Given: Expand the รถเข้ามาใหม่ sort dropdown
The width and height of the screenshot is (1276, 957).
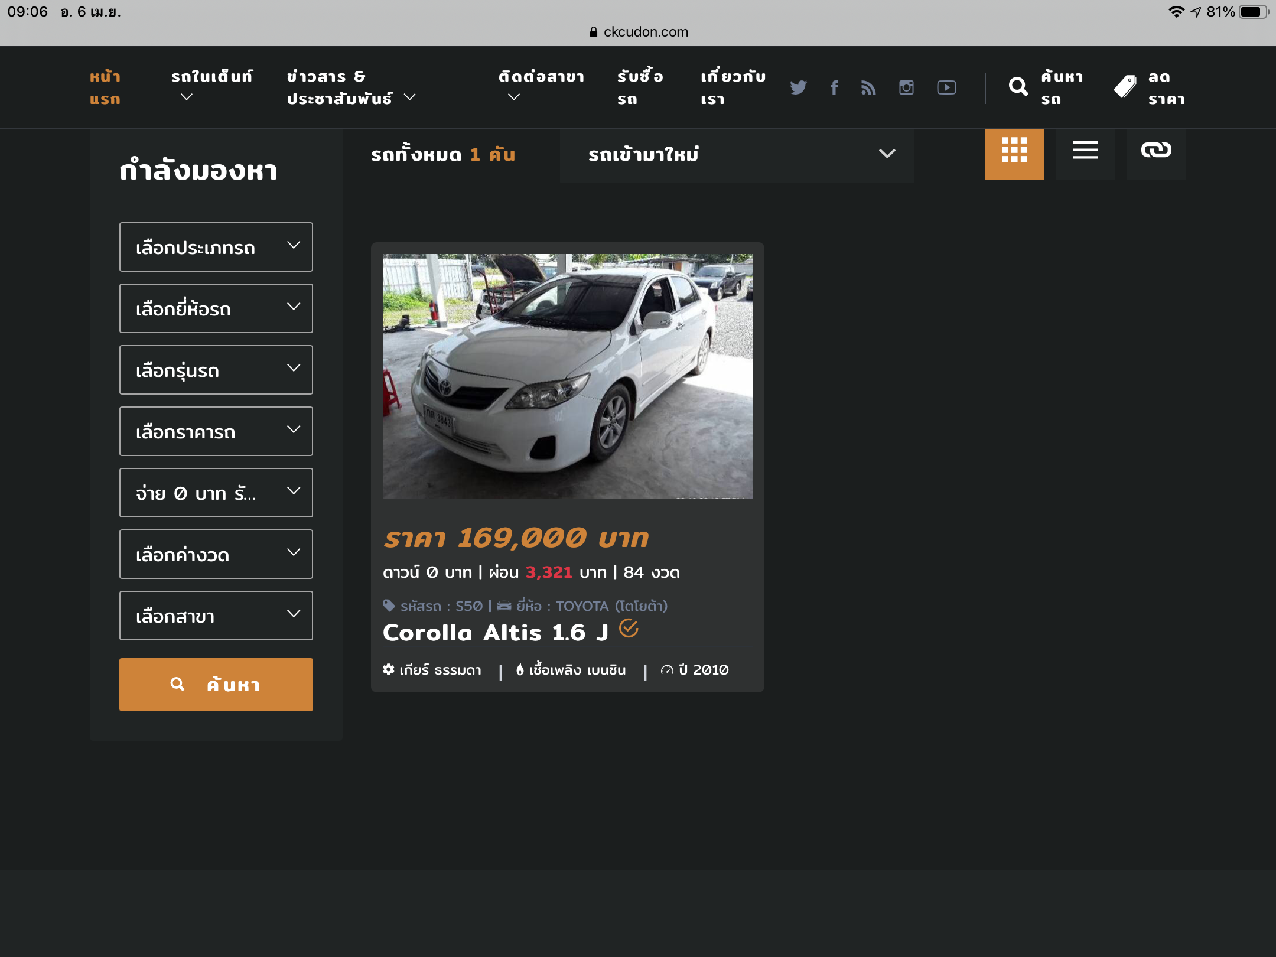Looking at the screenshot, I should [737, 155].
